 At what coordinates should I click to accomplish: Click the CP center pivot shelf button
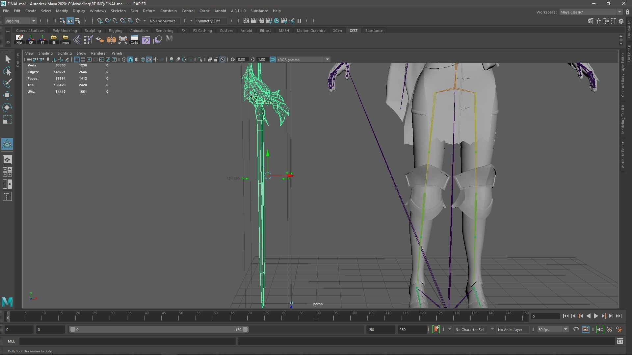pos(31,39)
